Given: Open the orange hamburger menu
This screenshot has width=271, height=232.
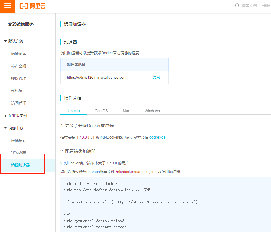Looking at the screenshot, I should coord(8,6).
